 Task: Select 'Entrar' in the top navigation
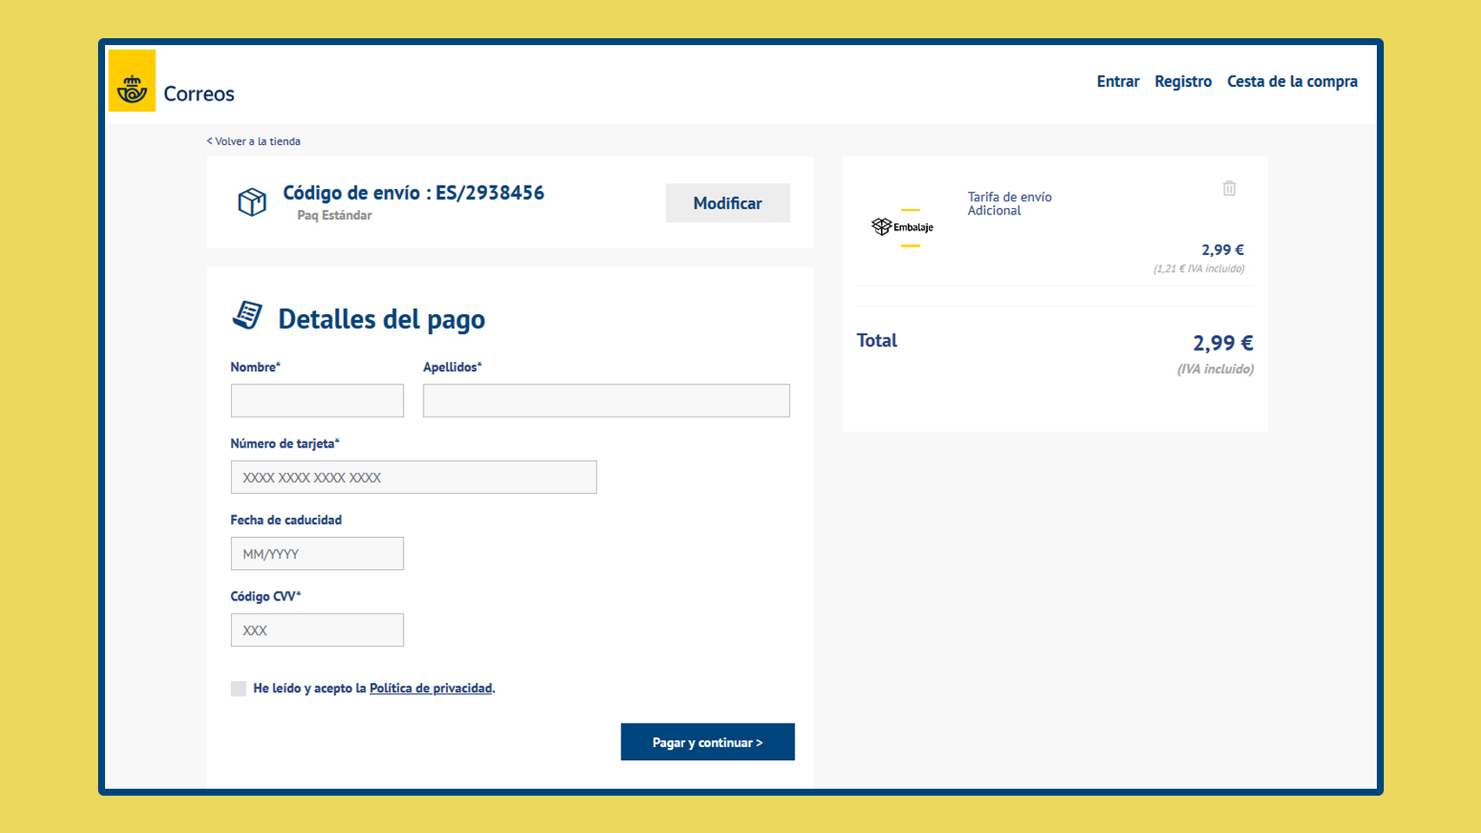(x=1117, y=81)
